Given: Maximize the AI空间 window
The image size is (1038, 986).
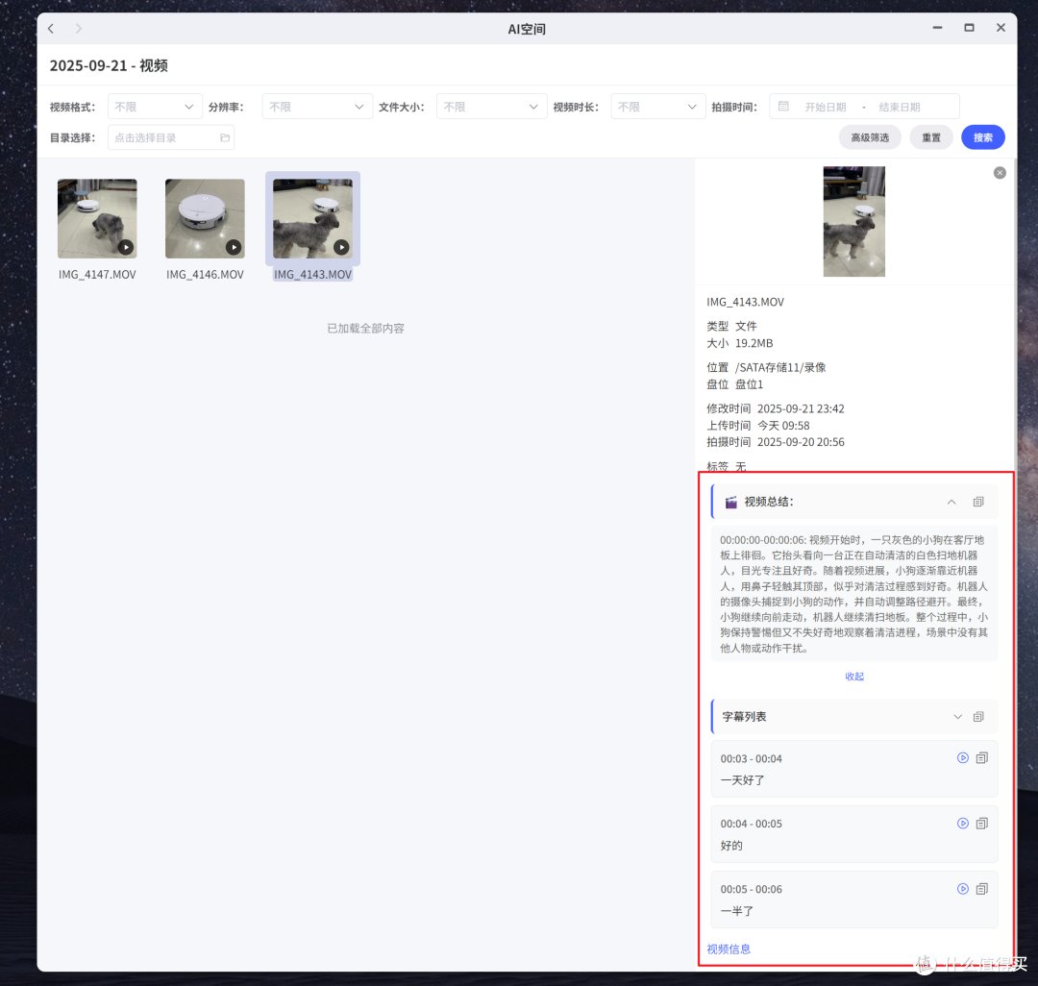Looking at the screenshot, I should click(969, 28).
